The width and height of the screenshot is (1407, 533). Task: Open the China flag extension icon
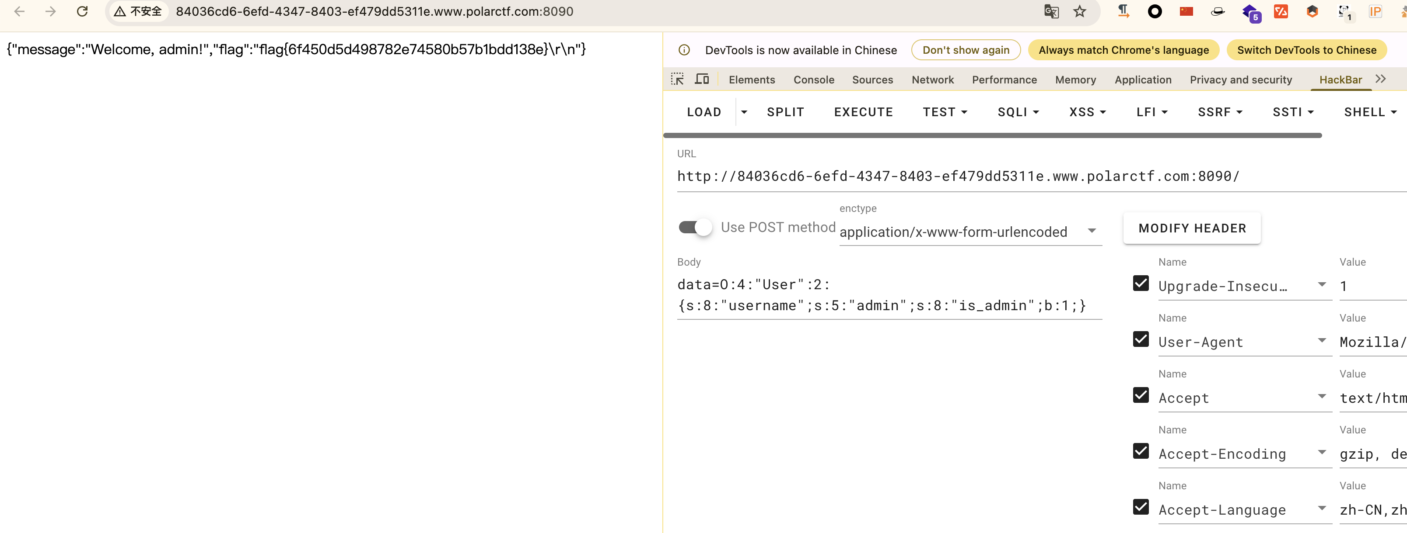tap(1186, 11)
